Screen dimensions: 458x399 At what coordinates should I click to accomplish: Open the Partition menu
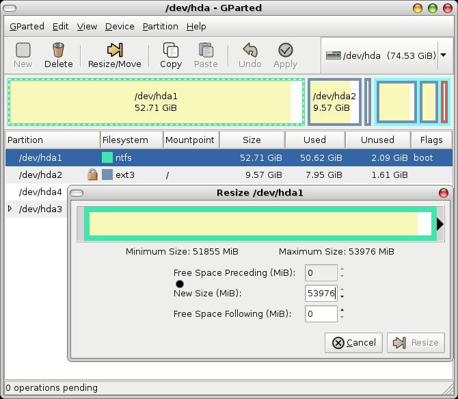pyautogui.click(x=160, y=26)
